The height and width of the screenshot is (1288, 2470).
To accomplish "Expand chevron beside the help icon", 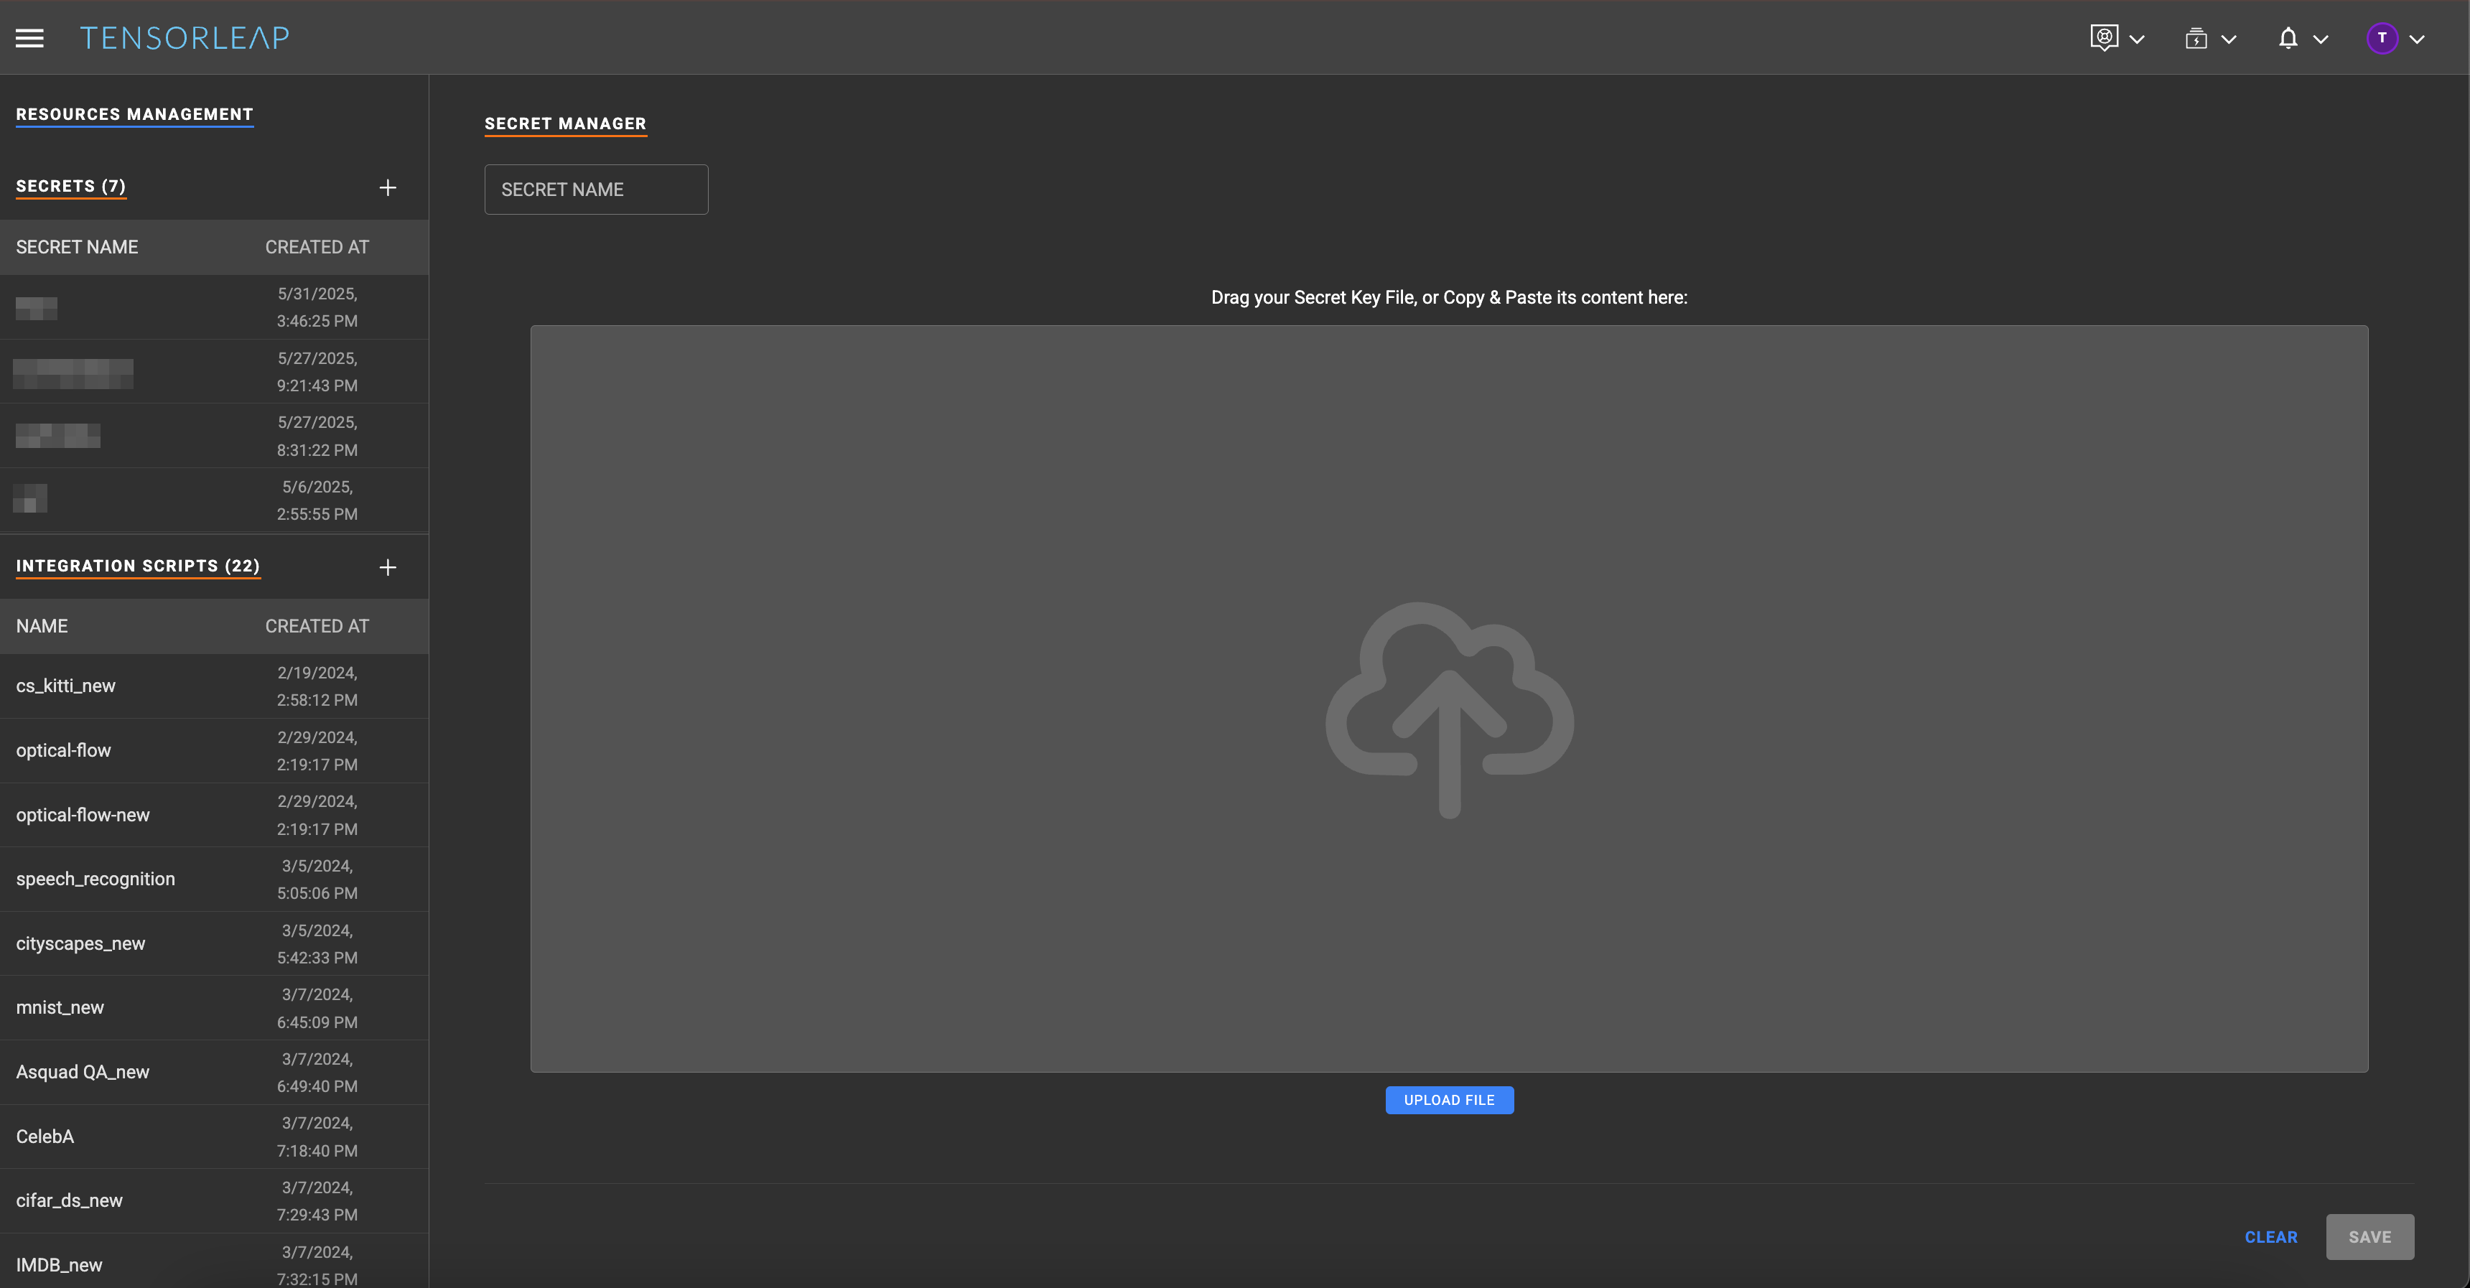I will (2138, 39).
